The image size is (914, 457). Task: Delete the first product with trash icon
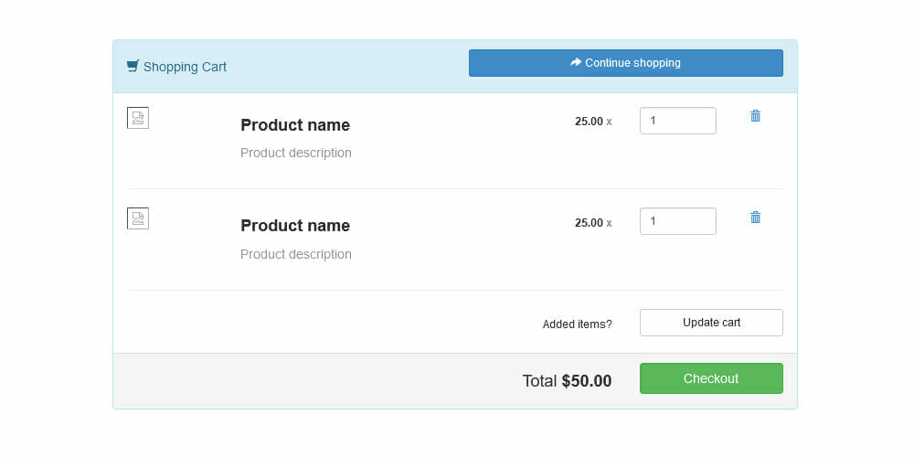755,116
